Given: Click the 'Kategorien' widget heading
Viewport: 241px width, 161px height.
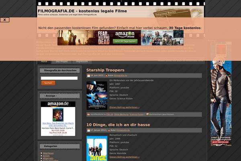Looking at the screenshot, I should (x=59, y=146).
